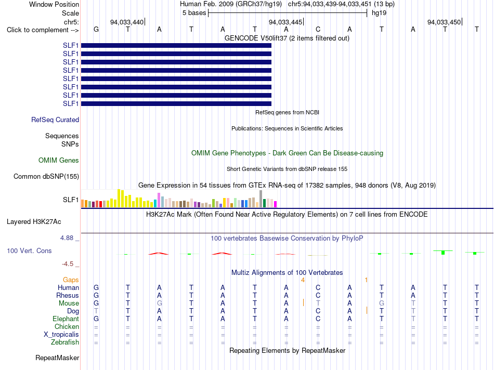The image size is (494, 370).
Task: Click the Repeating Elements by RepeatMasker title
Action: point(288,350)
